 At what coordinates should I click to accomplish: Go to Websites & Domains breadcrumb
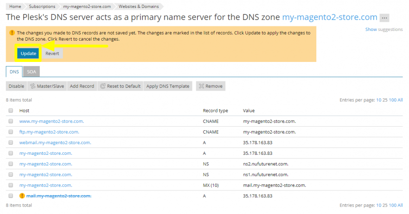pyautogui.click(x=139, y=6)
